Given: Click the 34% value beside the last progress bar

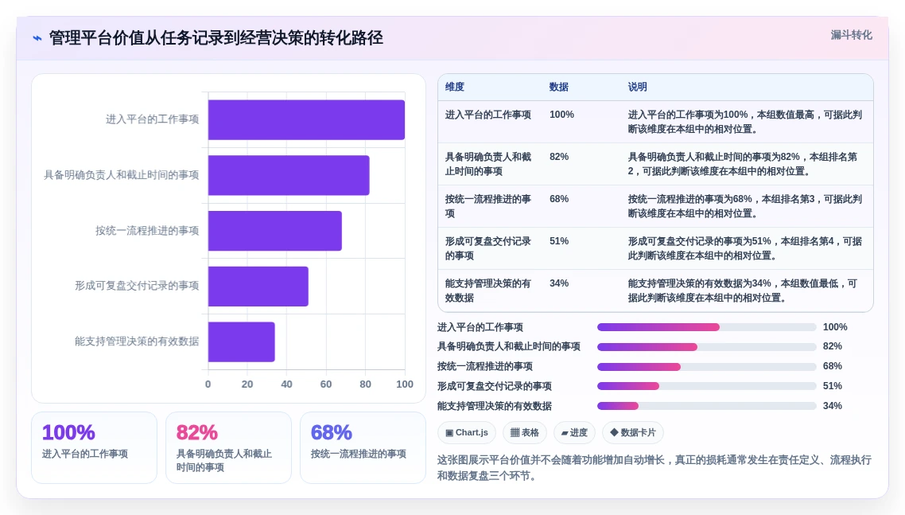Looking at the screenshot, I should click(x=833, y=406).
